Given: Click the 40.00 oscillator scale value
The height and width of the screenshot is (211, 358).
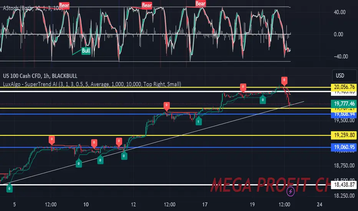Looking at the screenshot, I should (340, 12).
